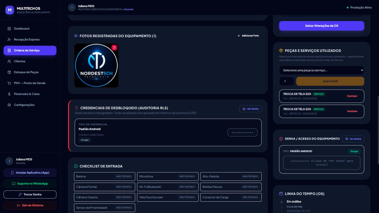The height and width of the screenshot is (213, 379).
Task: Click the Trocar Senha button
Action: coord(30,194)
